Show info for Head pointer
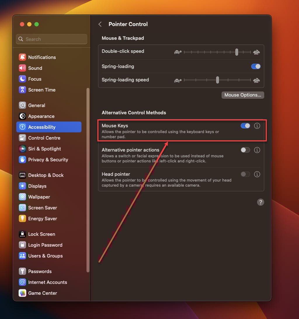The height and width of the screenshot is (319, 299). pos(257,174)
